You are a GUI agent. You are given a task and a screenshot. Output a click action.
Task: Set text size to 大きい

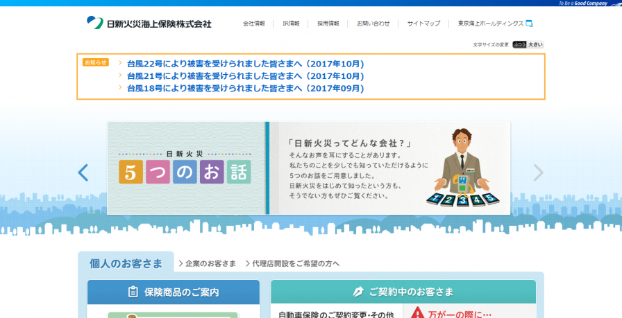click(535, 45)
